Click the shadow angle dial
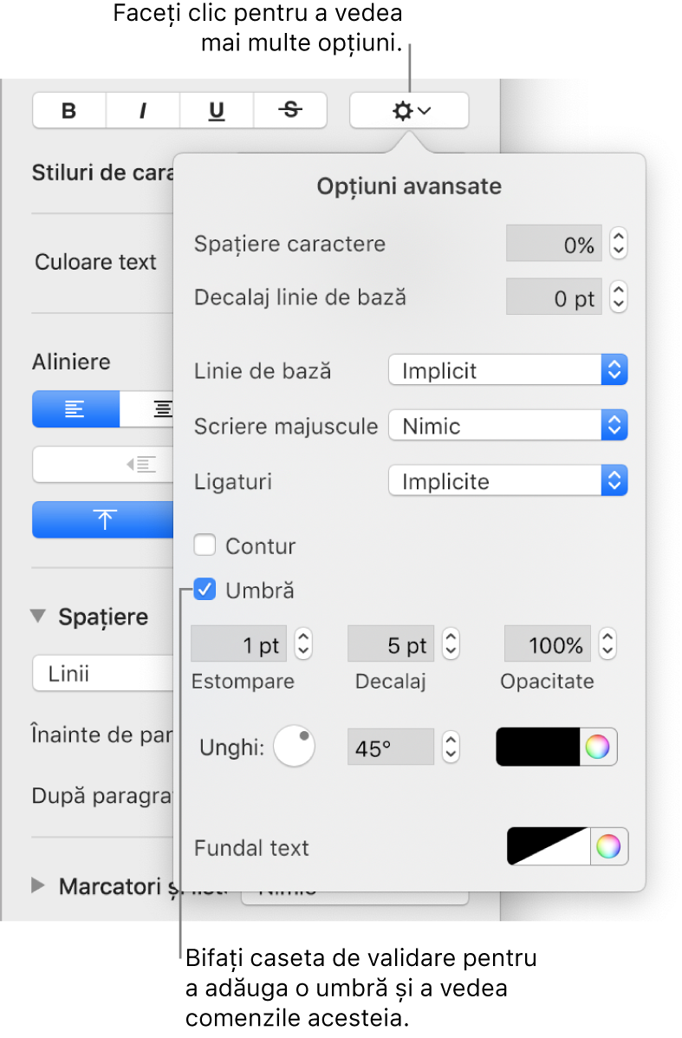The image size is (682, 1038). click(x=295, y=747)
